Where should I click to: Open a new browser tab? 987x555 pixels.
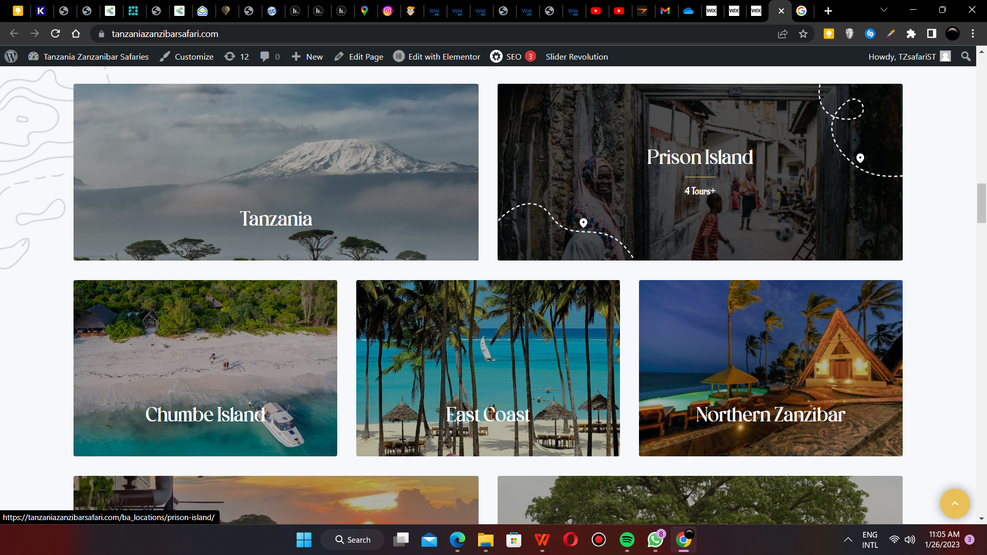(828, 11)
